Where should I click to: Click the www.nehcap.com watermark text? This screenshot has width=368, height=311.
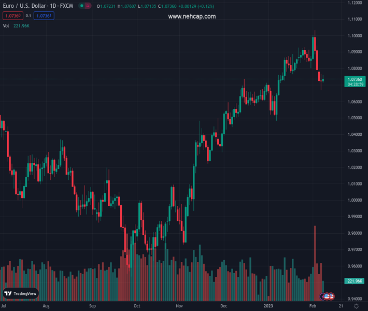point(192,17)
